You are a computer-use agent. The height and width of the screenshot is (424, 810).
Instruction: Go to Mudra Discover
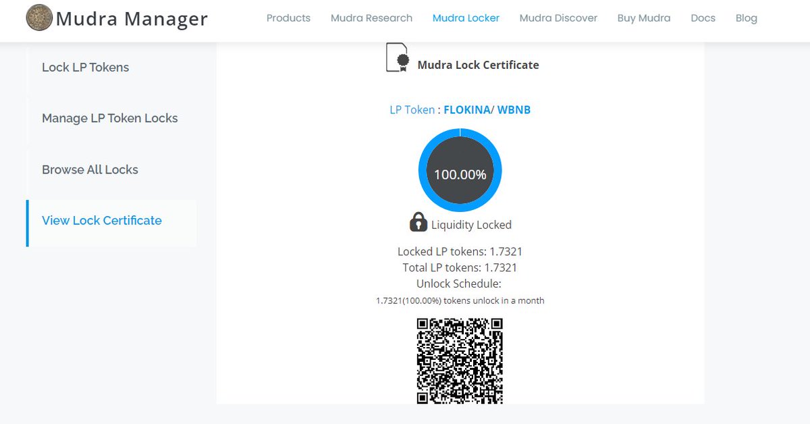[x=558, y=18]
